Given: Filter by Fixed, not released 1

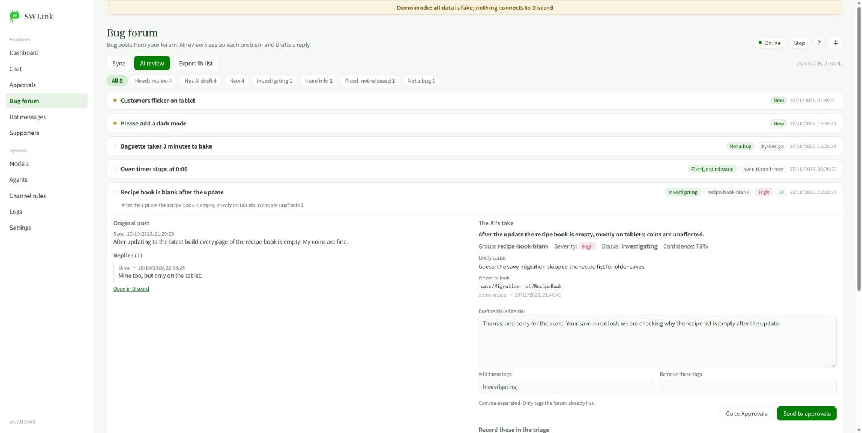Looking at the screenshot, I should (370, 81).
